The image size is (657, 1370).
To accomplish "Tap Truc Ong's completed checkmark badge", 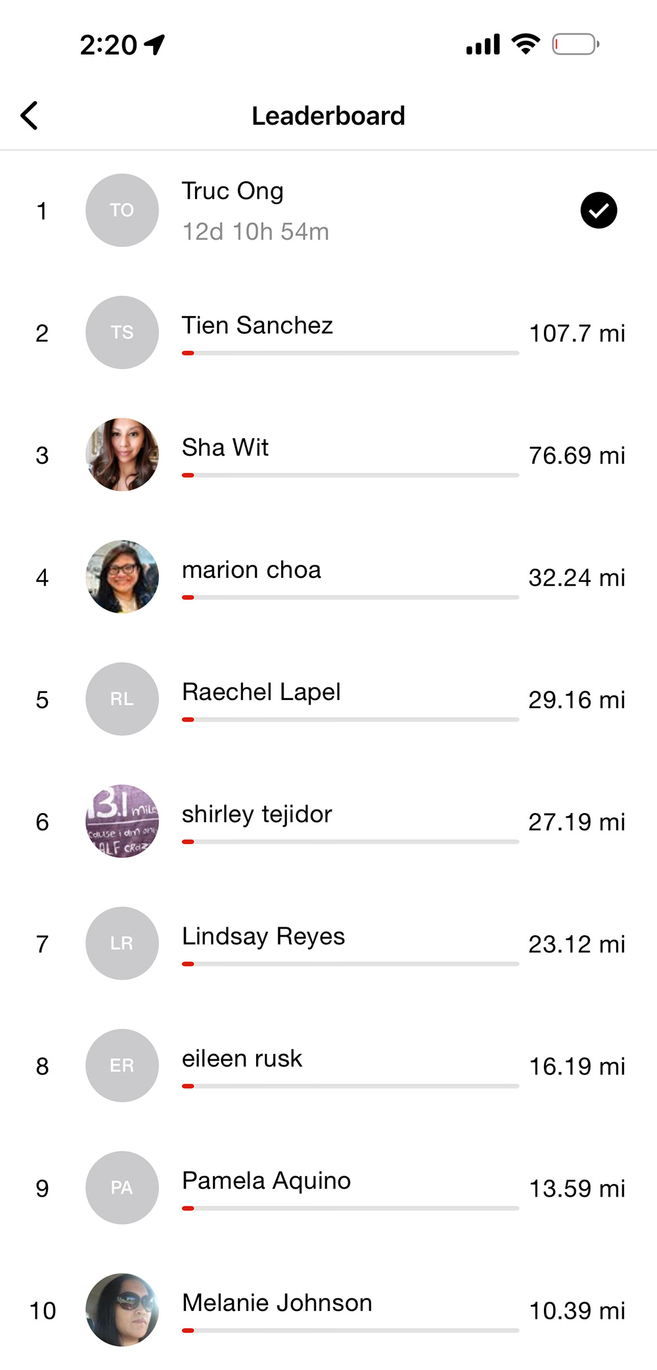I will [599, 210].
